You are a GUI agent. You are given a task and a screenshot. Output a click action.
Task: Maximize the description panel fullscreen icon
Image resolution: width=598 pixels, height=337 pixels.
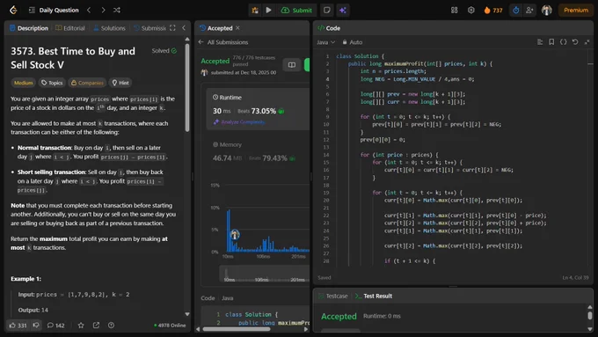coord(172,28)
